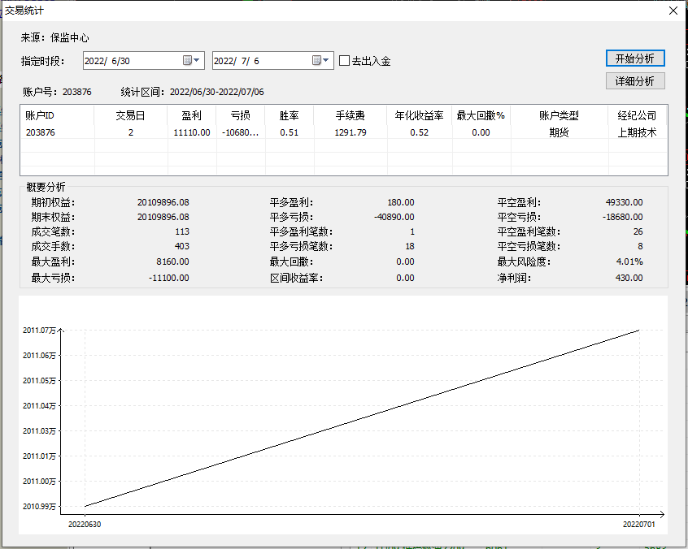Image resolution: width=688 pixels, height=549 pixels.
Task: Open the start date calendar dropdown
Action: (x=192, y=61)
